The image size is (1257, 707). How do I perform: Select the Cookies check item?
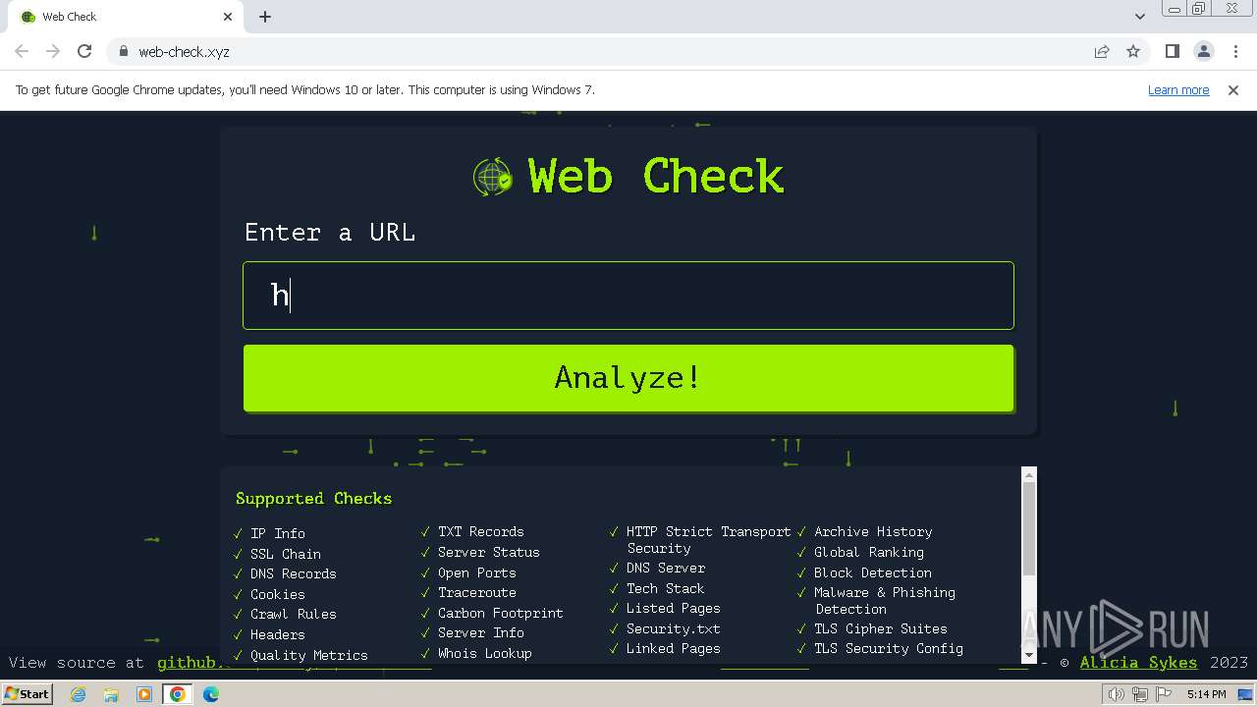pos(278,594)
